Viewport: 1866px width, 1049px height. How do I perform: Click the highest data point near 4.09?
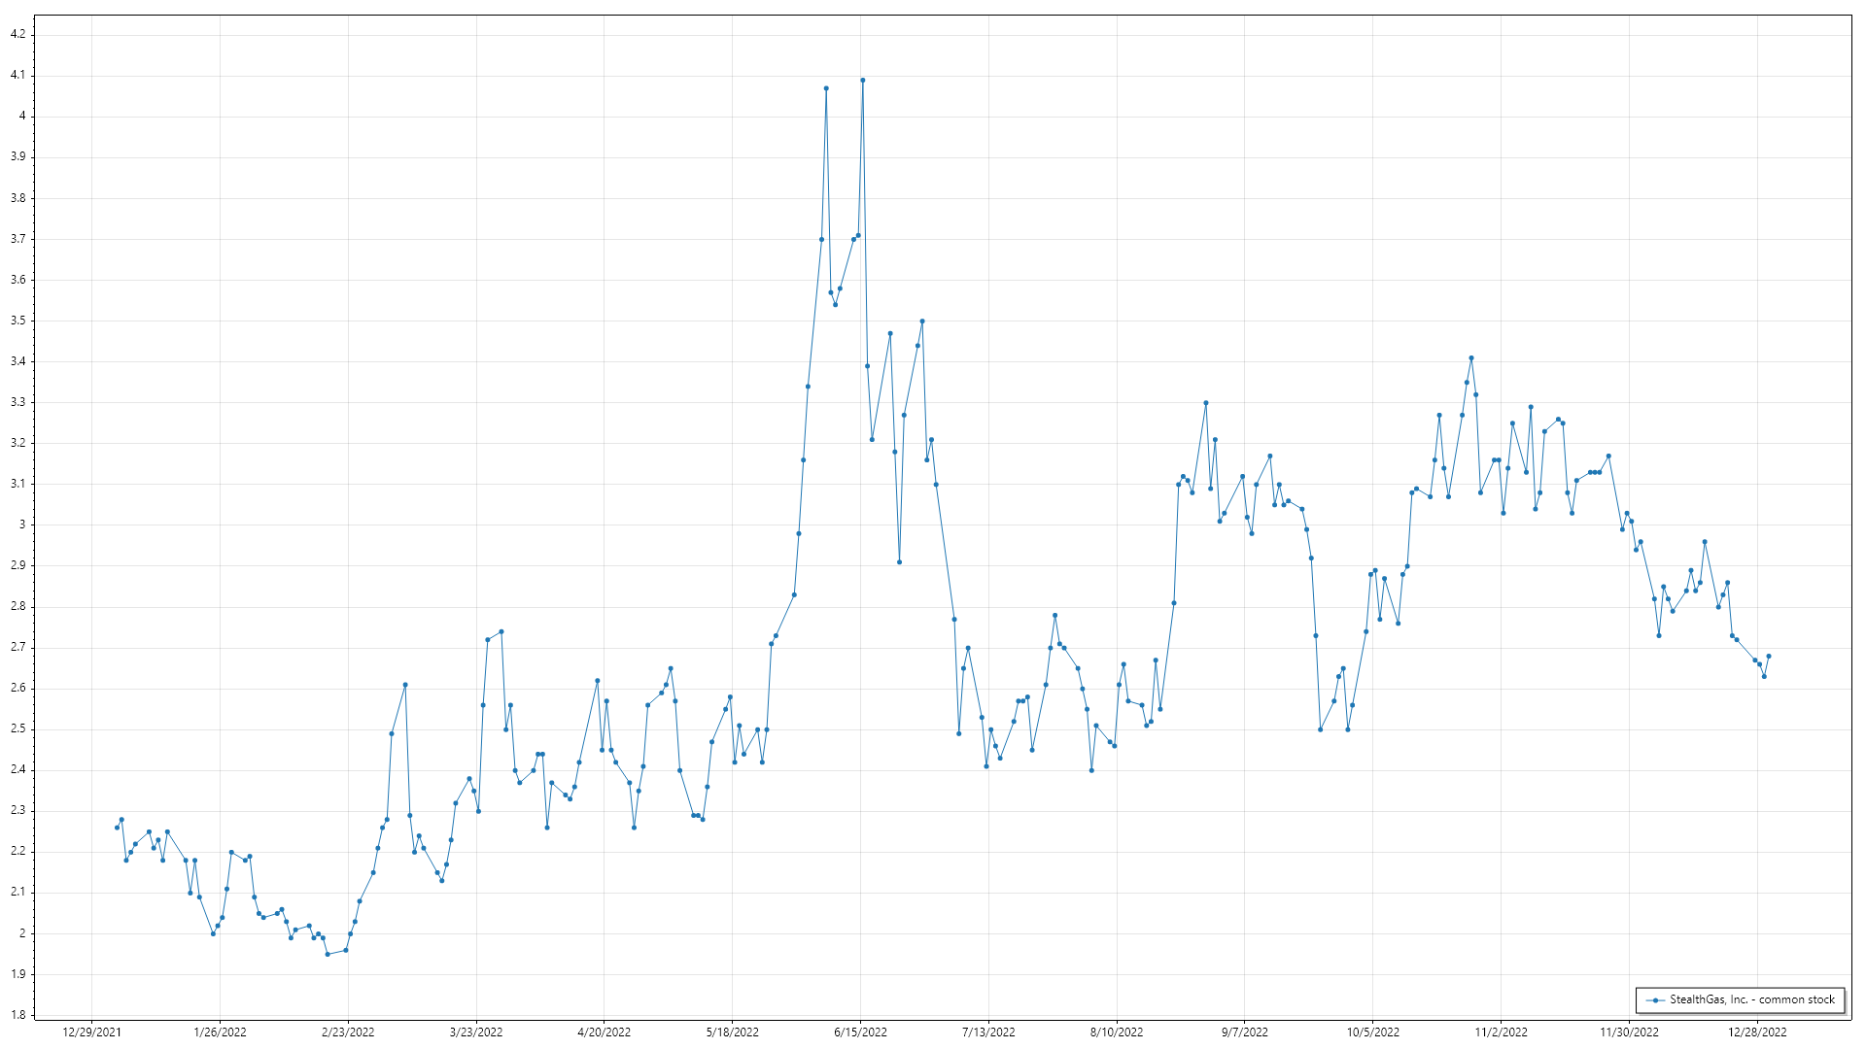863,81
